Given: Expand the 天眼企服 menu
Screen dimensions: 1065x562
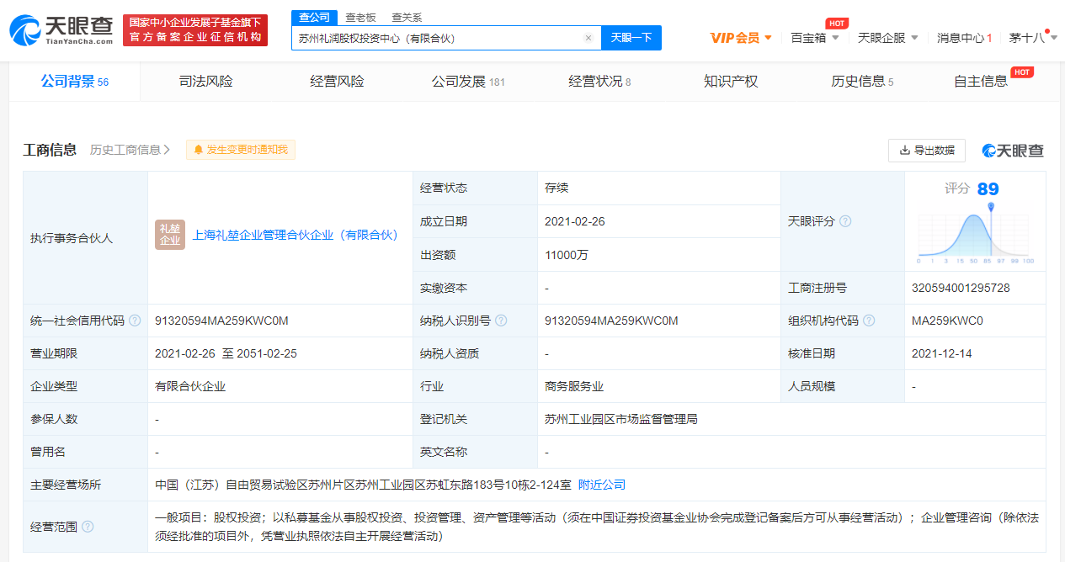Looking at the screenshot, I should [x=887, y=38].
